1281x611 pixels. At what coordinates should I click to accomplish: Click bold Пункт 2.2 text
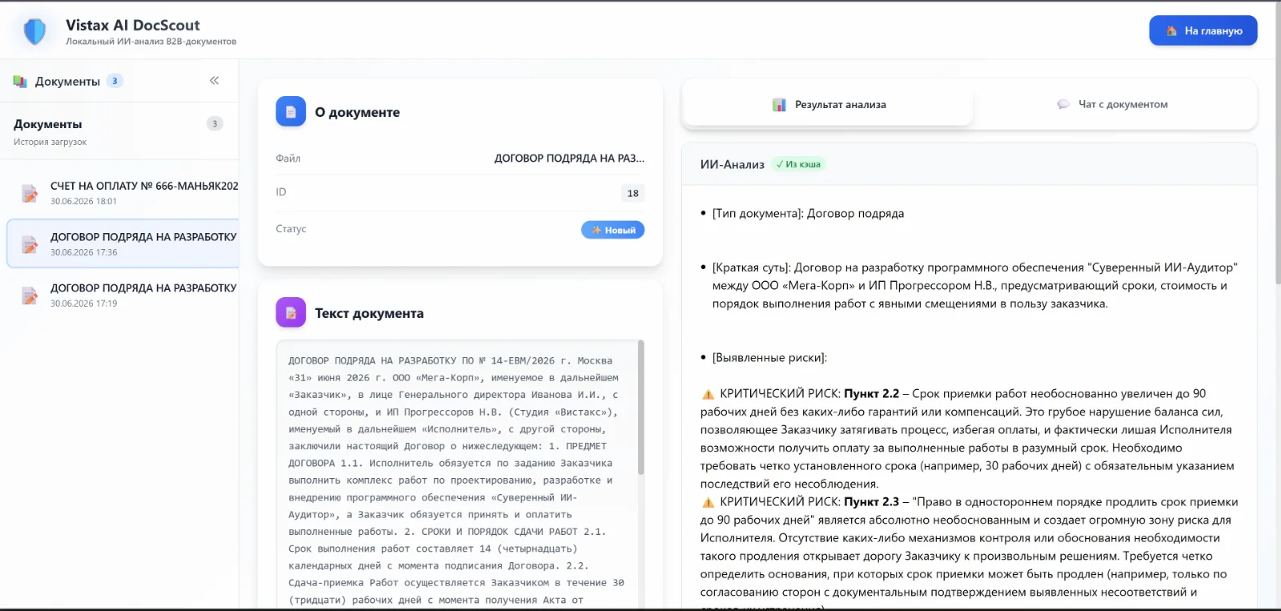click(872, 394)
